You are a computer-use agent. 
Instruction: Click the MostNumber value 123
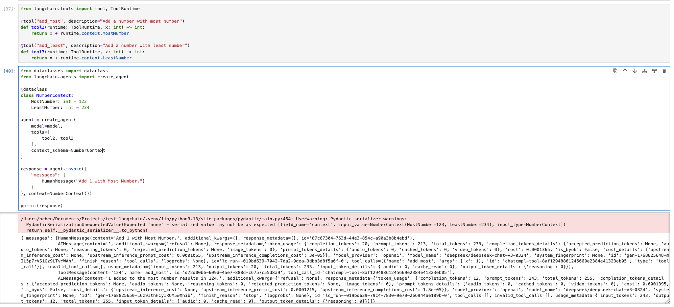point(82,102)
